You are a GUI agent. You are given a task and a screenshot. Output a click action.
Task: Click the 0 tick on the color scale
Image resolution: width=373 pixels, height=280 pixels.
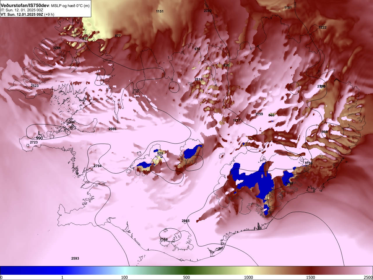1,277
